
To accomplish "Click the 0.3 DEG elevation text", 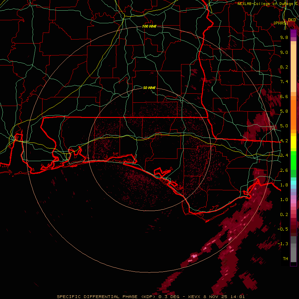I will (x=168, y=297).
